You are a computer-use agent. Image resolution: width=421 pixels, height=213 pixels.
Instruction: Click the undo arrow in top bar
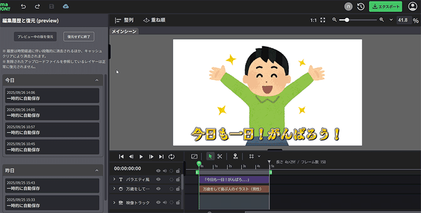[23, 6]
